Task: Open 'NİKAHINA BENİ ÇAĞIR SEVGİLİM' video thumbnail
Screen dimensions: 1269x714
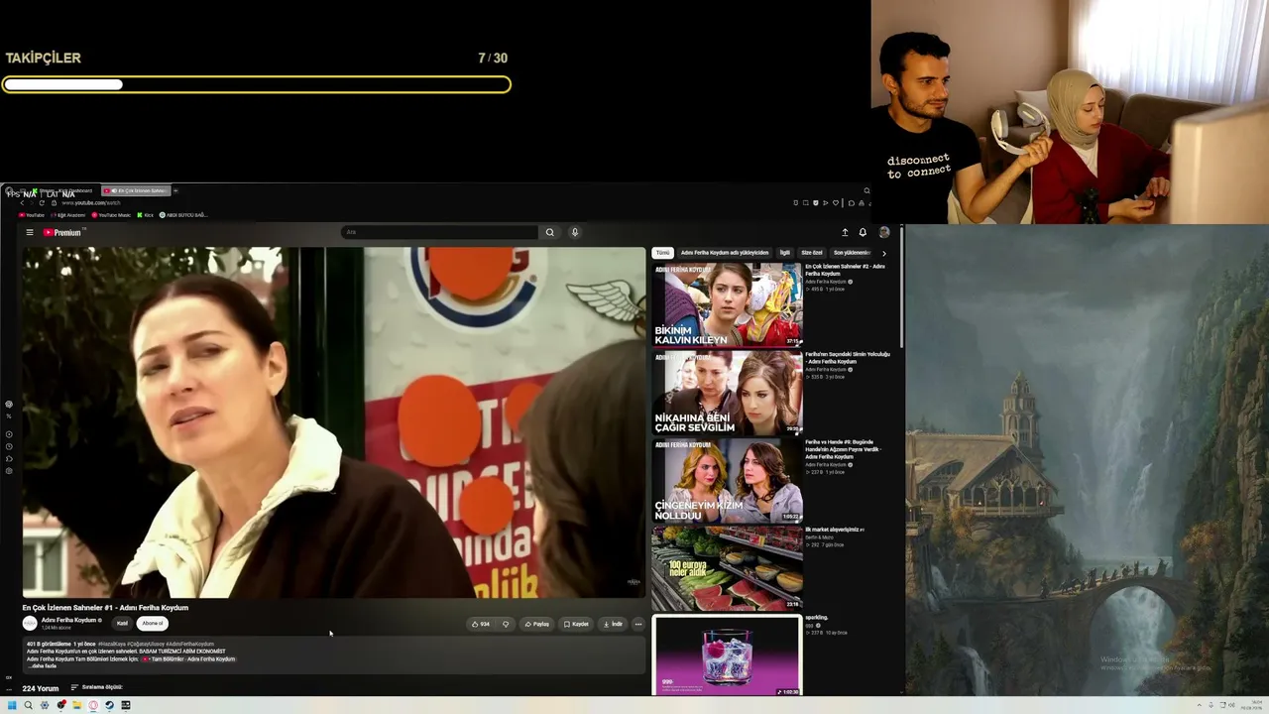Action: pos(727,393)
